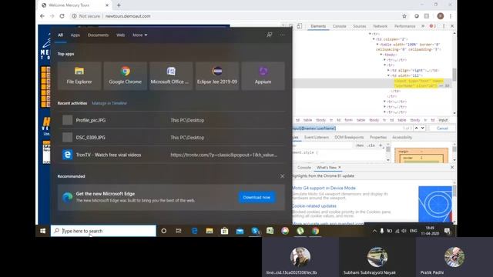
Task: Open notification center in system tray
Action: point(447,231)
